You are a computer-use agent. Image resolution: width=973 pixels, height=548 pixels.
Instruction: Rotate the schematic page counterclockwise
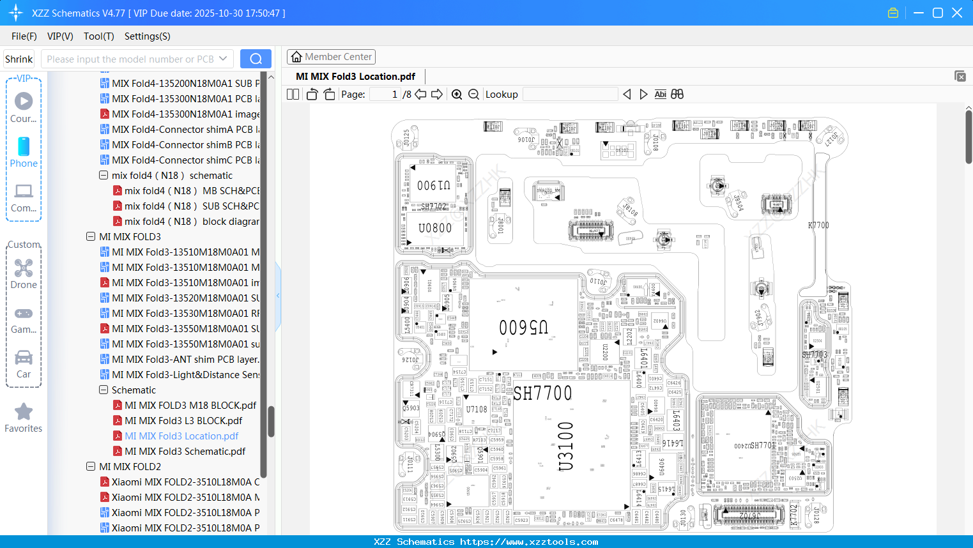[x=311, y=94]
